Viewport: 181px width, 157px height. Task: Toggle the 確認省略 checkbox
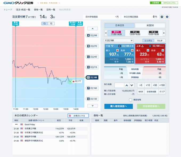tap(130, 100)
